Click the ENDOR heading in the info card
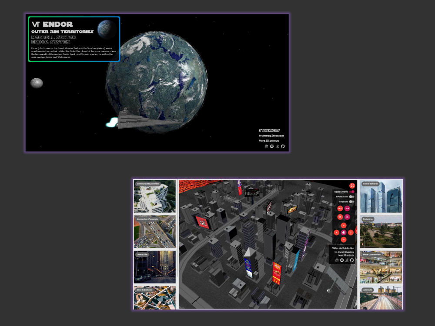Screen dimensions: 435x326 tap(58, 24)
